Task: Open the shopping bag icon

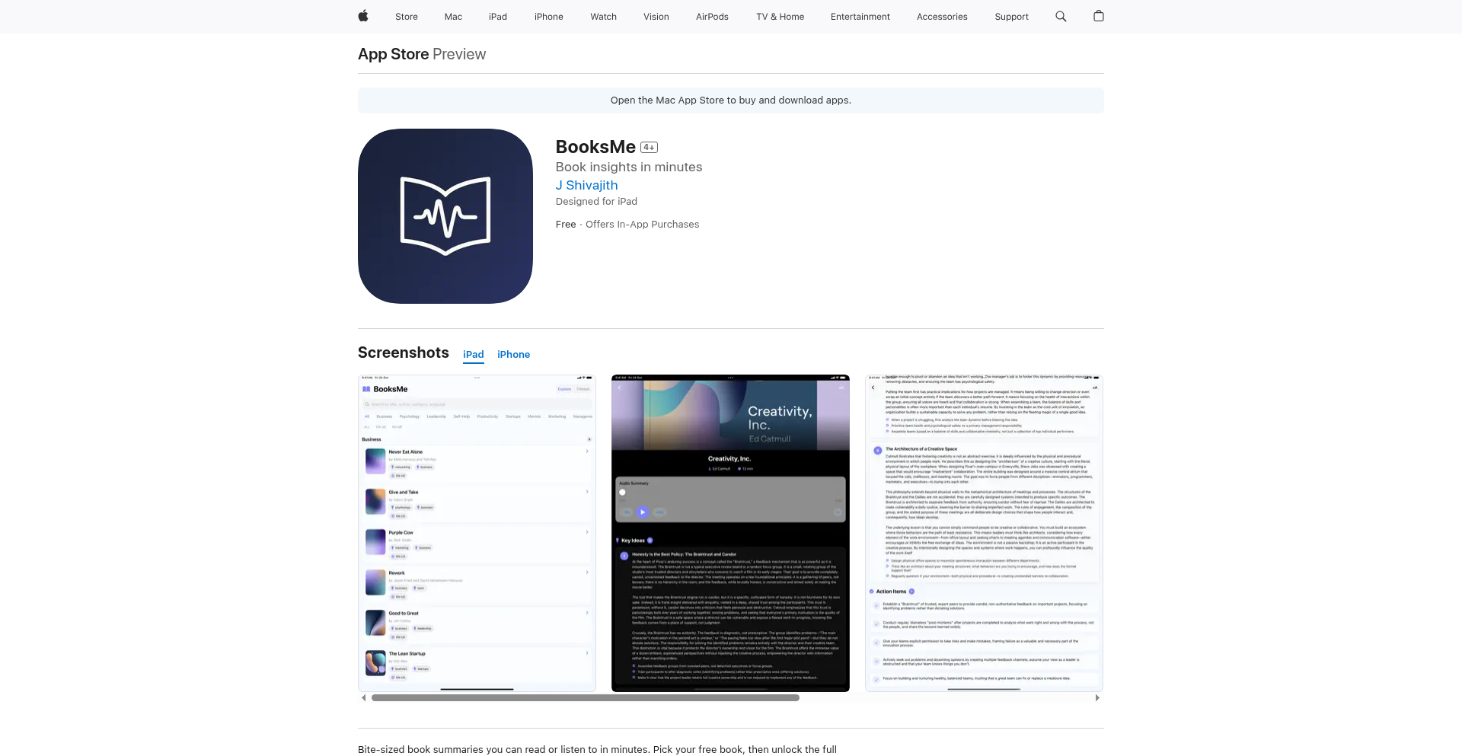Action: (1099, 16)
